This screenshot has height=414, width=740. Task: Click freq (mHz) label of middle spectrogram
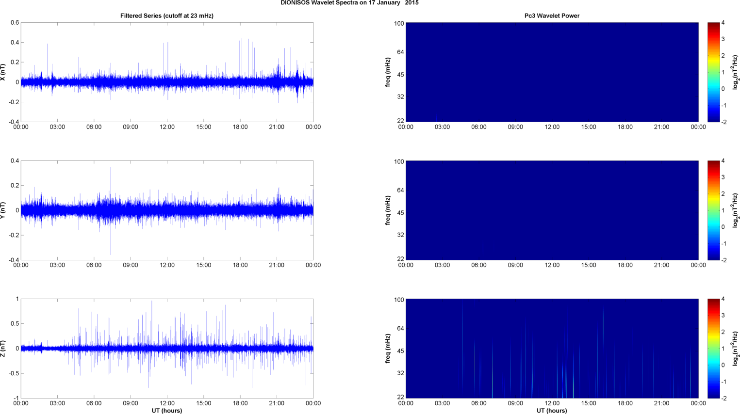pos(388,210)
